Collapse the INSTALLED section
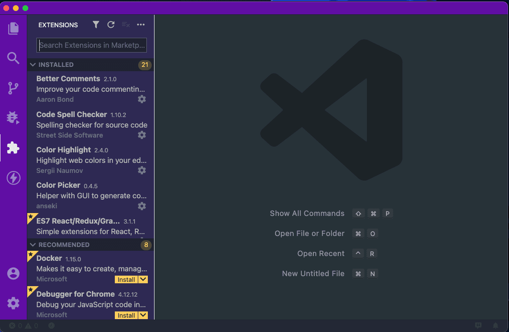This screenshot has width=509, height=332. [x=33, y=64]
